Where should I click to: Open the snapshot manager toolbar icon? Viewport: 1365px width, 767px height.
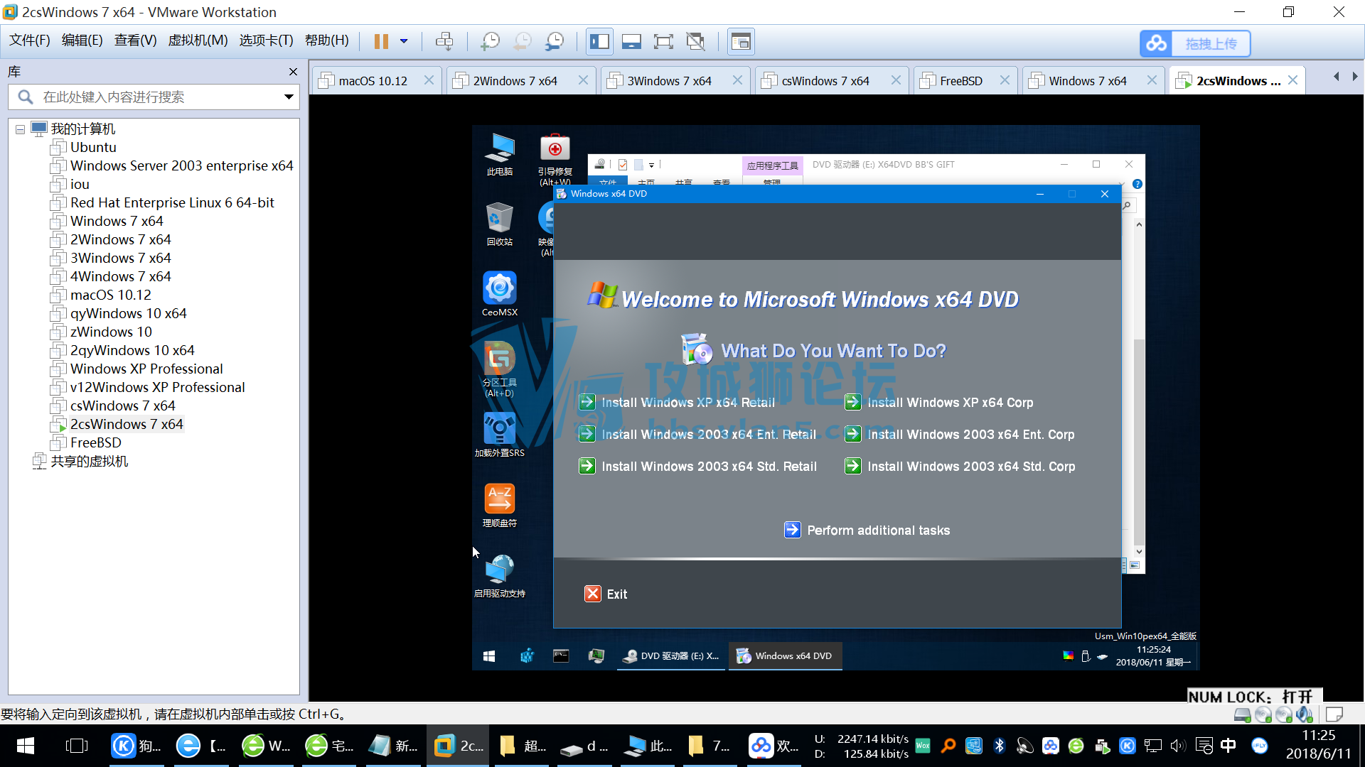click(555, 41)
